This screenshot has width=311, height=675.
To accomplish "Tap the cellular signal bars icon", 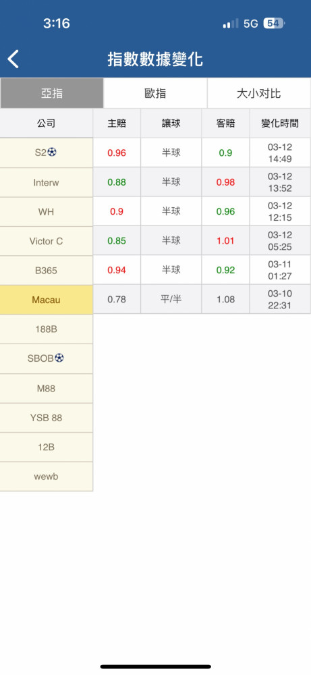I will 231,24.
